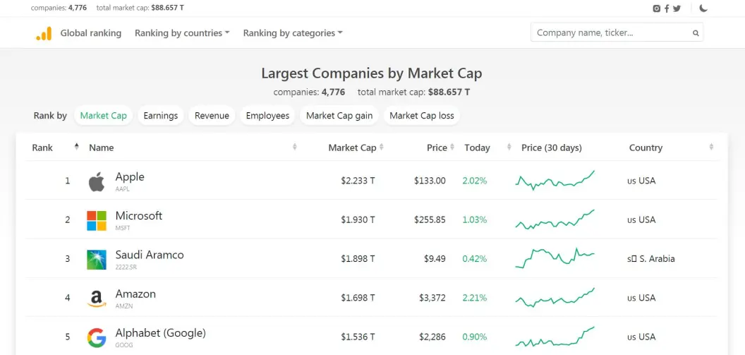Viewport: 745px width, 355px height.
Task: Click the AMZN ticker text
Action: pos(124,306)
